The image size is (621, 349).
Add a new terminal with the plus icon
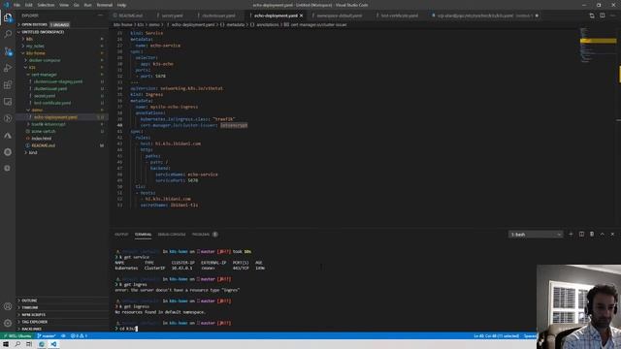(571, 235)
